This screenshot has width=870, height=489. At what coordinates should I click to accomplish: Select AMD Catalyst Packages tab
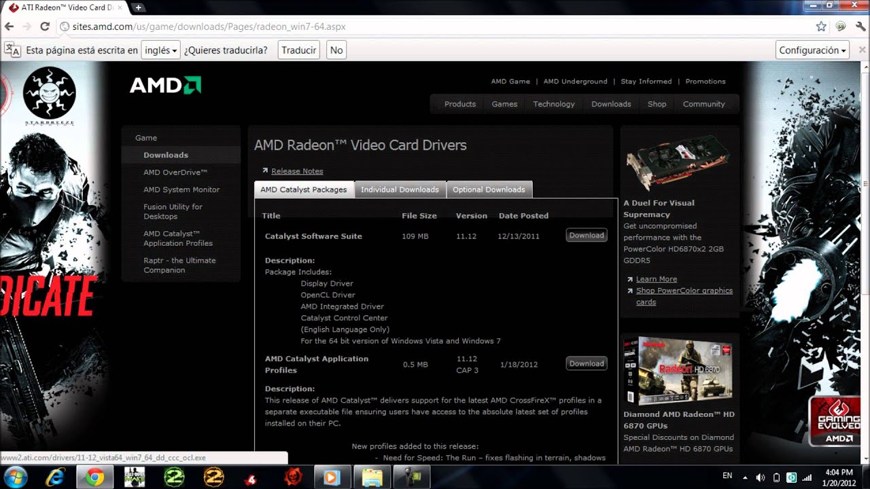[304, 189]
